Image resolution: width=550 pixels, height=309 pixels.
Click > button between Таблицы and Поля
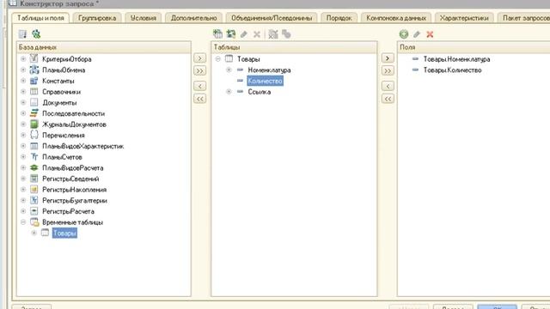point(388,58)
